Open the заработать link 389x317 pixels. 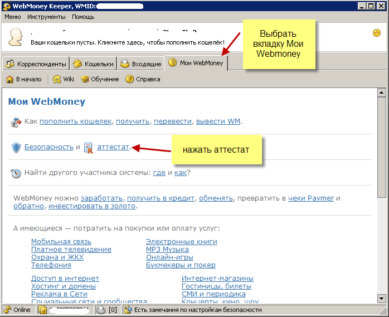pos(102,198)
